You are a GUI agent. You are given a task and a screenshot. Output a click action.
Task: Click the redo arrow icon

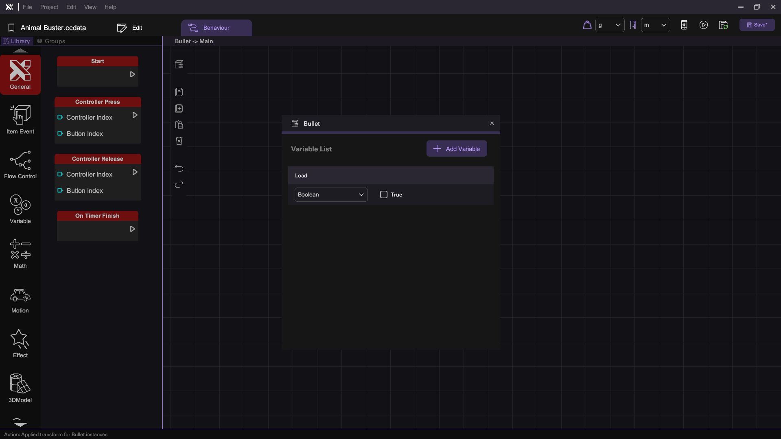pos(179,185)
